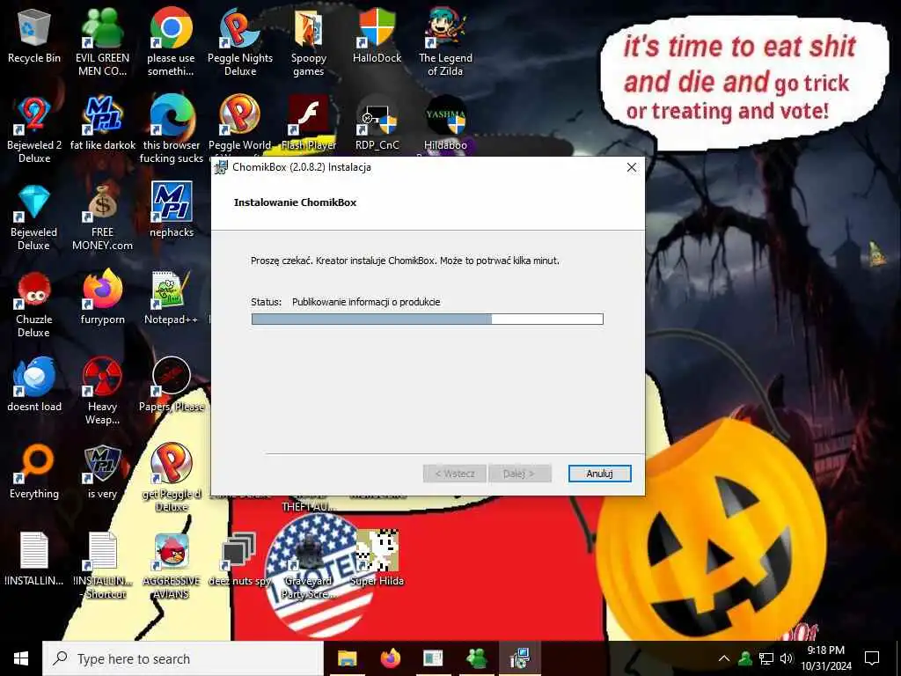Launch the Everything search shortcut
This screenshot has width=901, height=676.
(x=34, y=472)
